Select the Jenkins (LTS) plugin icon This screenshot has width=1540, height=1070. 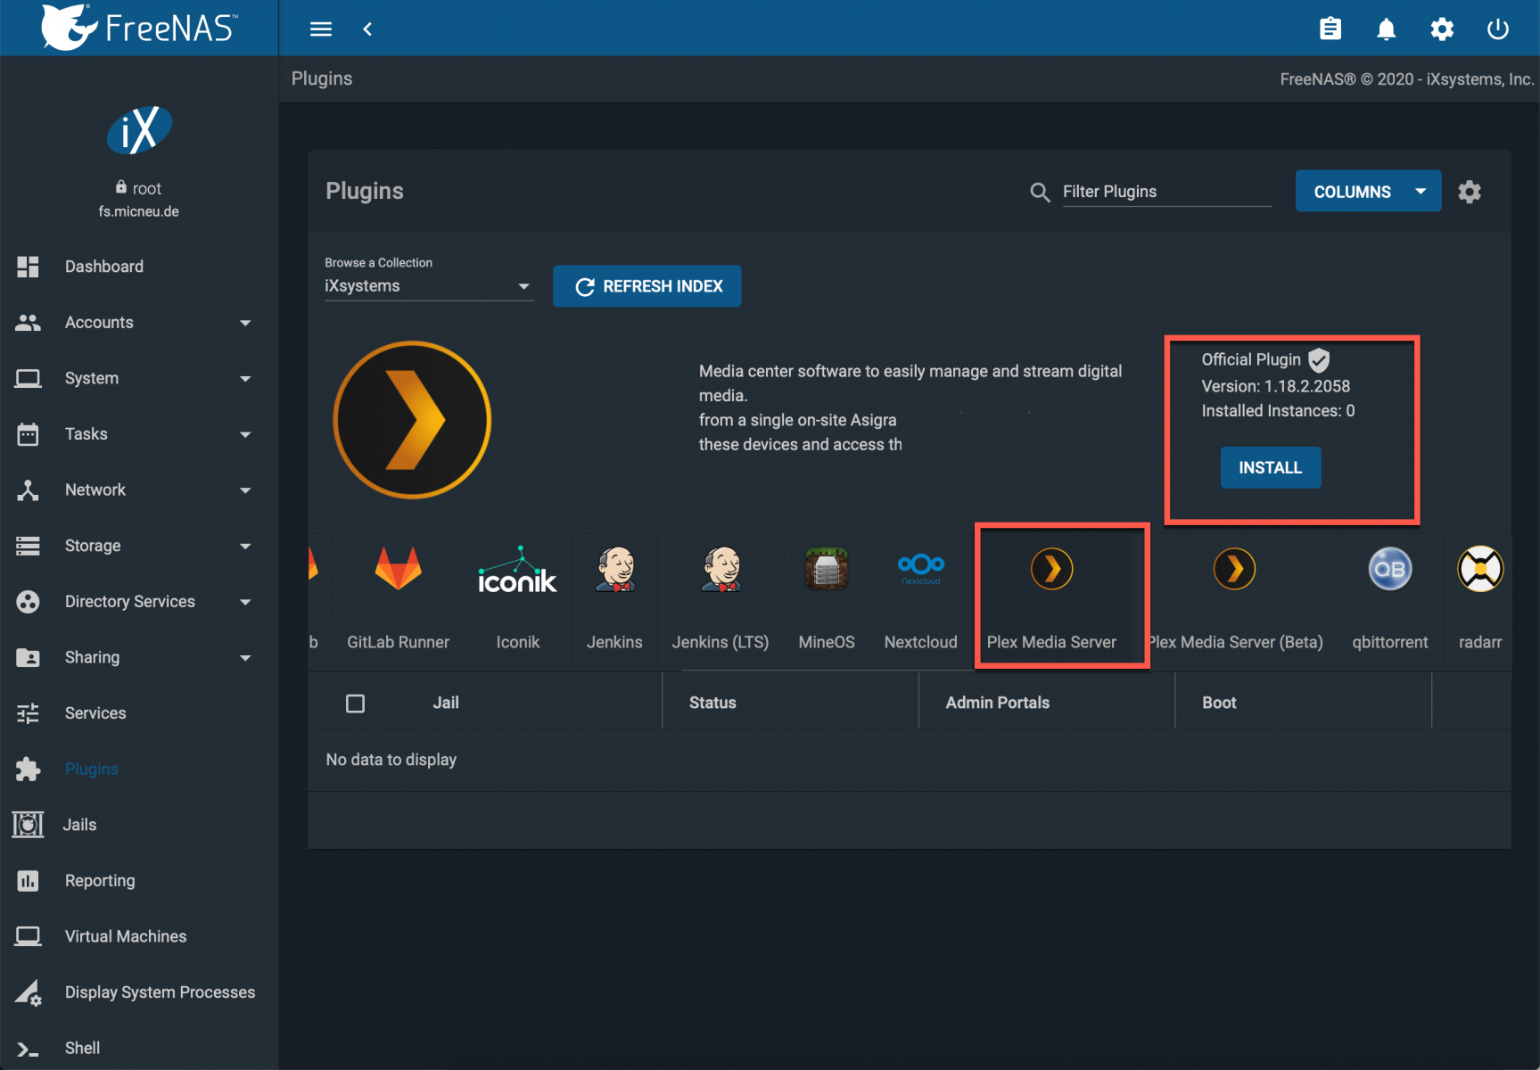click(721, 570)
